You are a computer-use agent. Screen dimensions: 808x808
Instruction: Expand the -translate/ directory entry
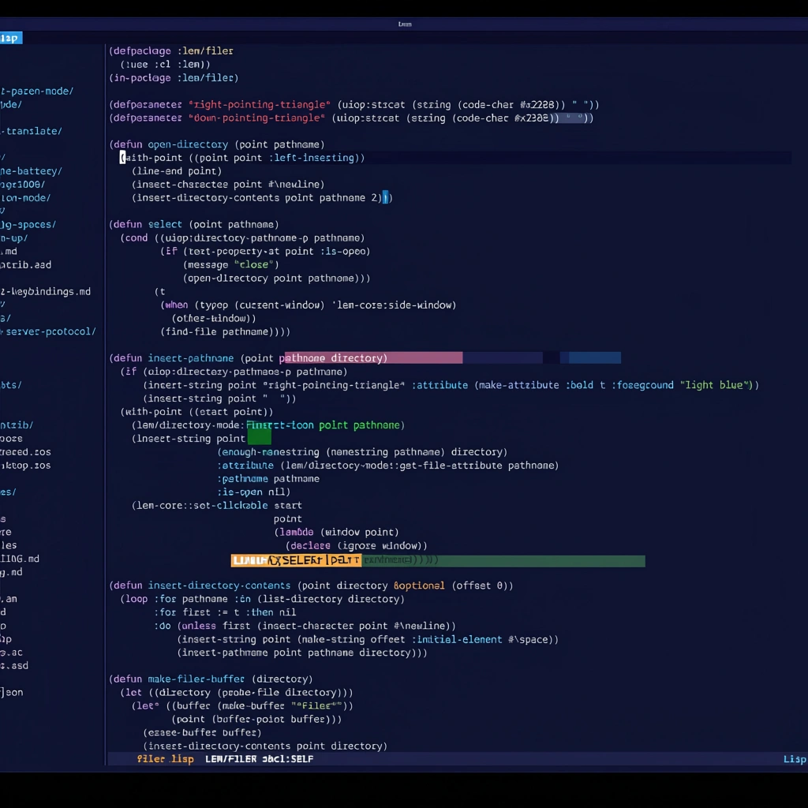click(32, 131)
